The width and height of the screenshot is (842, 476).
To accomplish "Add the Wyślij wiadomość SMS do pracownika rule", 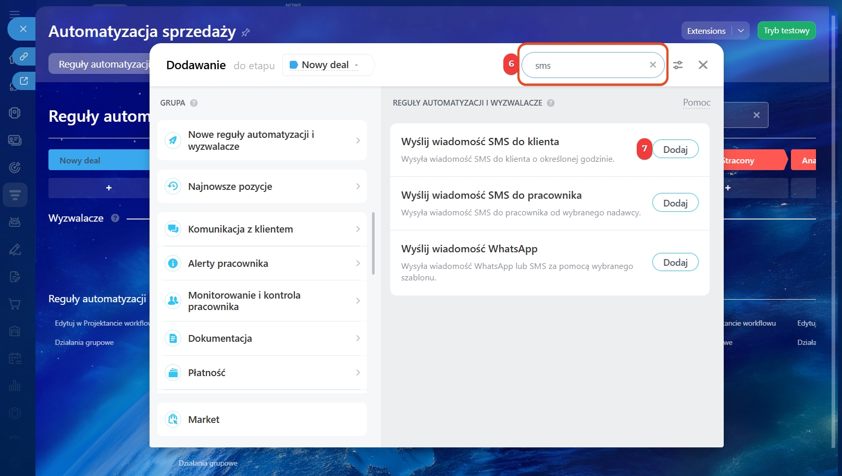I will click(x=675, y=203).
